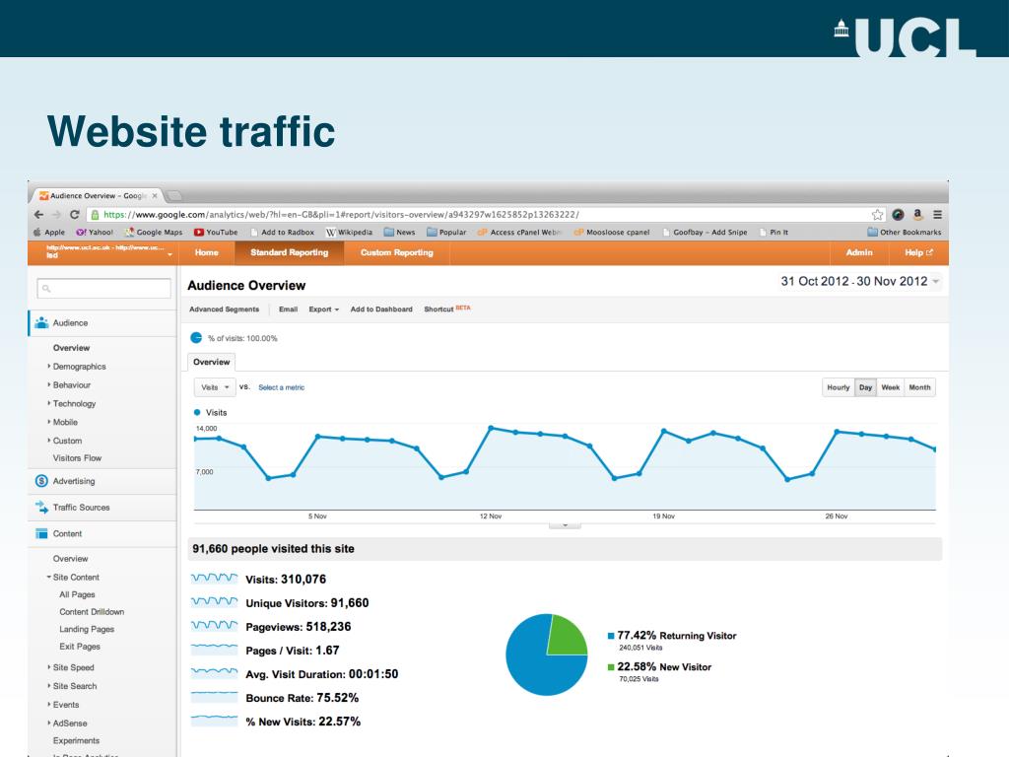Image resolution: width=1009 pixels, height=757 pixels.
Task: Open the date range 31 Oct 2012 dropdown
Action: [x=859, y=281]
